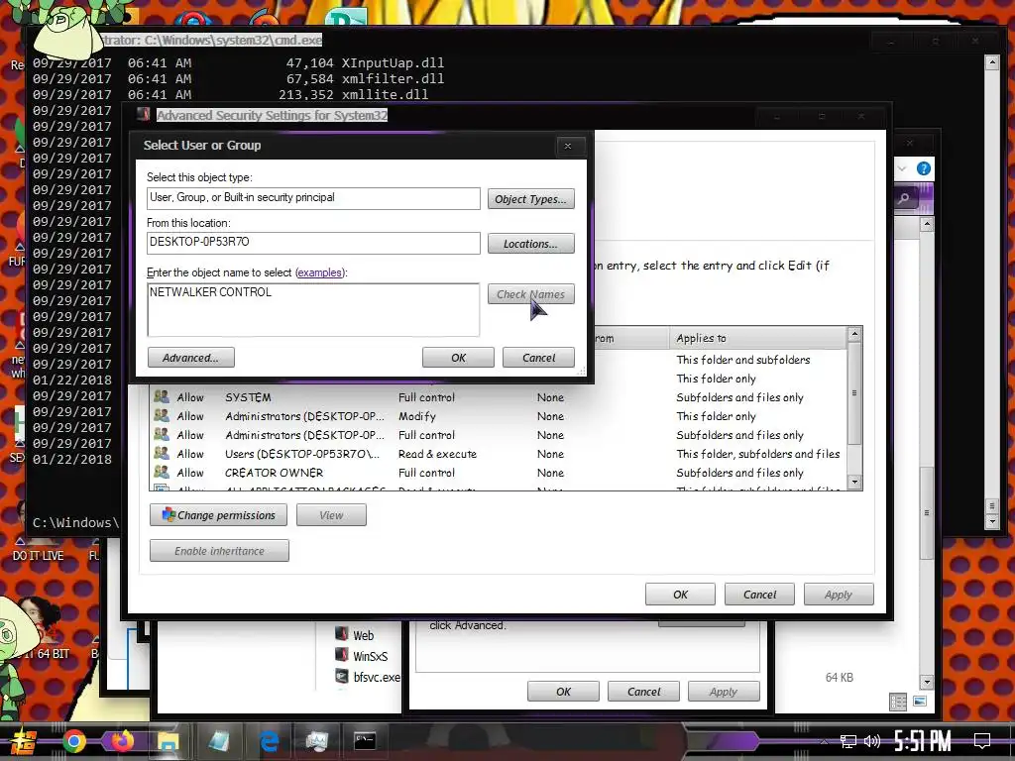This screenshot has width=1015, height=761.
Task: Cancel the Select User or Group dialog
Action: pyautogui.click(x=538, y=357)
